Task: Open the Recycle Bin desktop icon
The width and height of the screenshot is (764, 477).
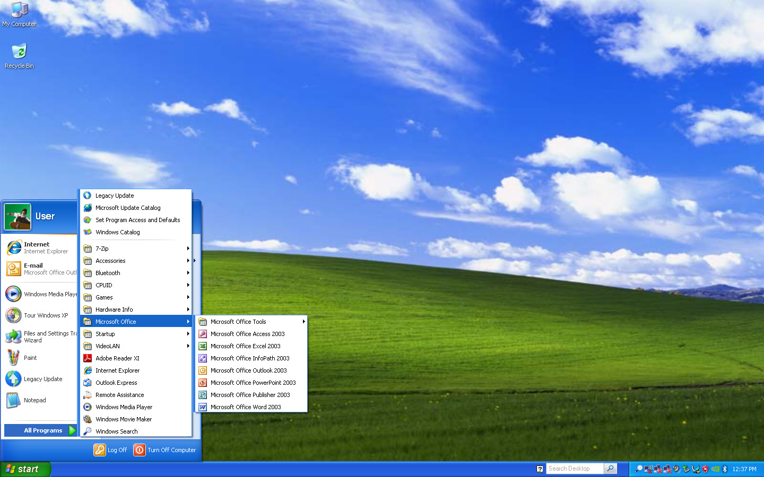Action: tap(19, 56)
